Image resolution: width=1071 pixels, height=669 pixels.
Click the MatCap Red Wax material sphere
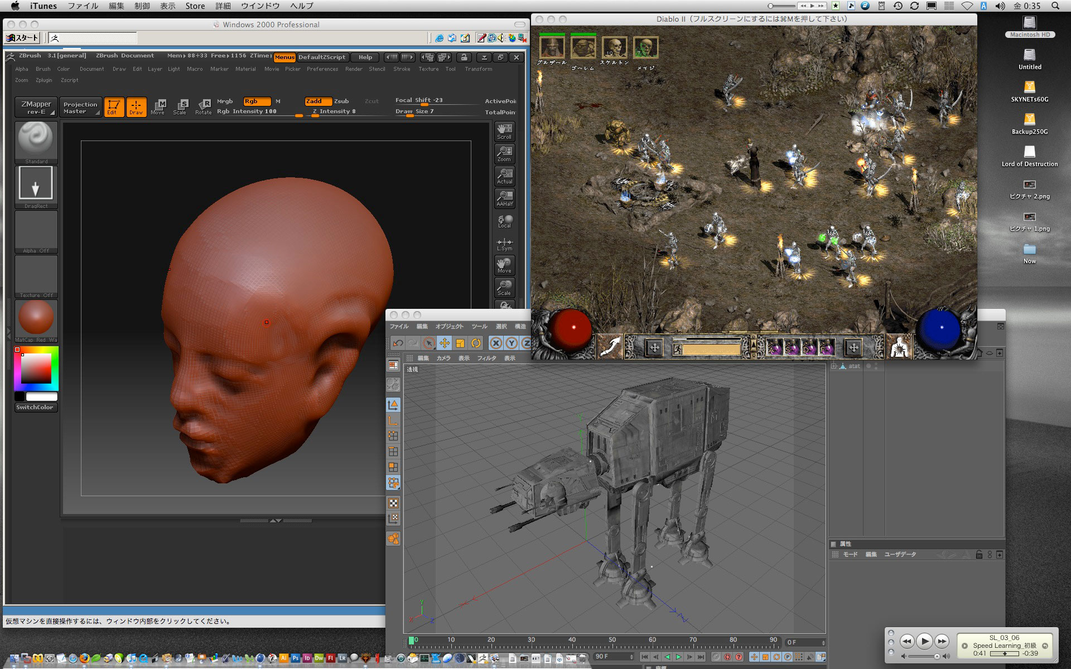pyautogui.click(x=36, y=318)
